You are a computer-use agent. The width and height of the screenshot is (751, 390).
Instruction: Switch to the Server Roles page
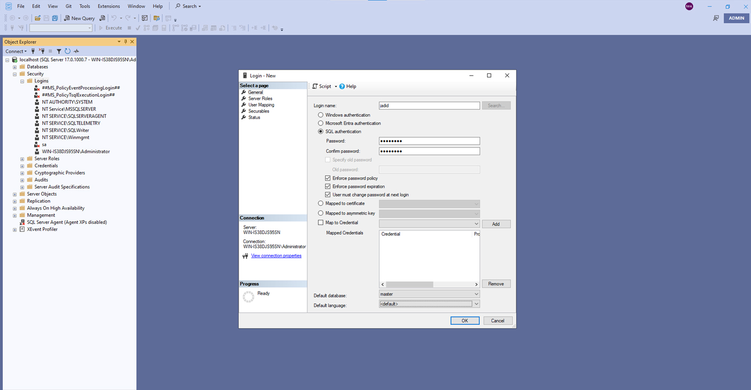(x=261, y=98)
